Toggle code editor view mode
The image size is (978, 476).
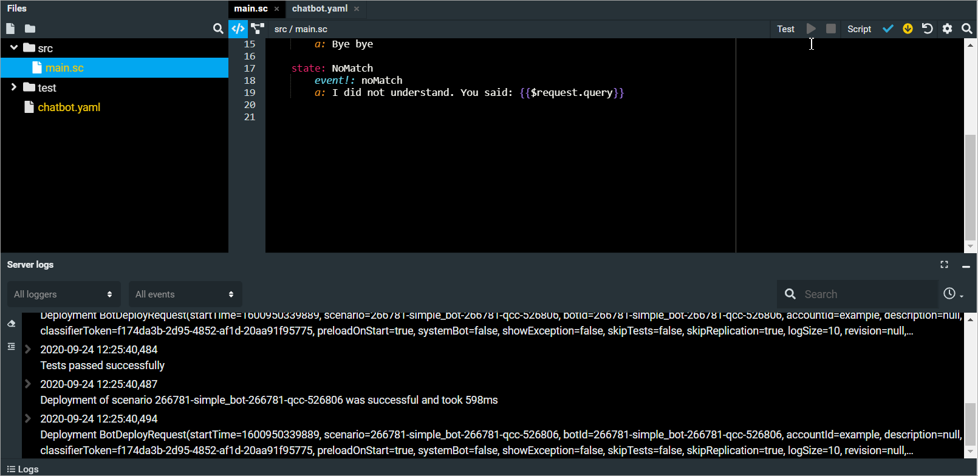238,29
